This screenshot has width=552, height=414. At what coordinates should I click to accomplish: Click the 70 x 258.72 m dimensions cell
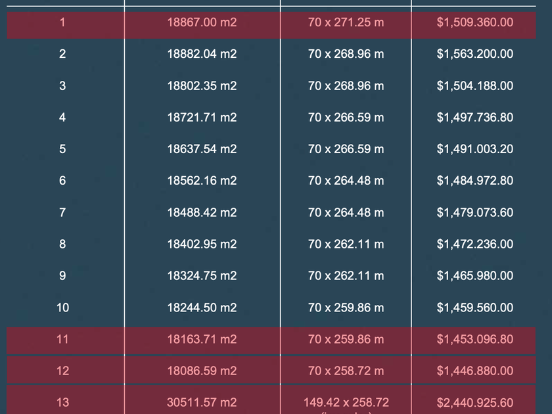point(346,371)
